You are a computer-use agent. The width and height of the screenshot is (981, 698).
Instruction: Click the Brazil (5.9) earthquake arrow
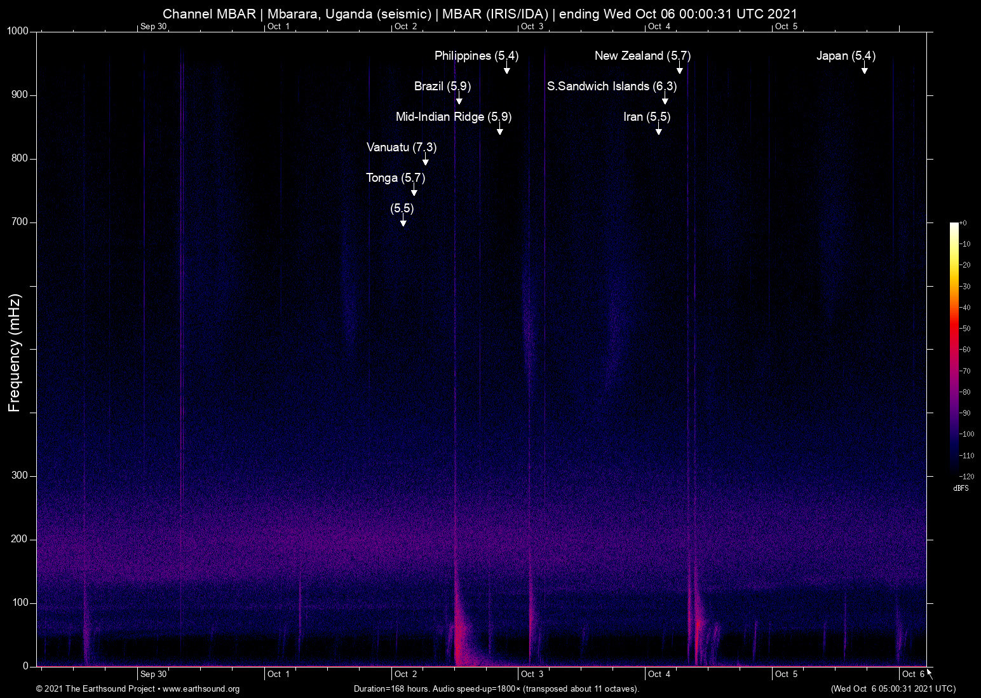pyautogui.click(x=459, y=99)
